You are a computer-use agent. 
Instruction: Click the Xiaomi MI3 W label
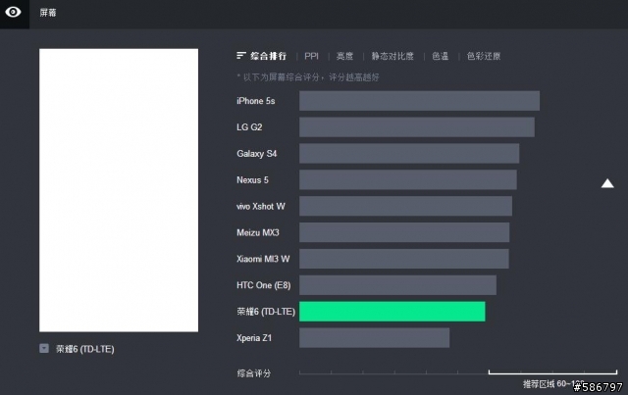tap(263, 259)
